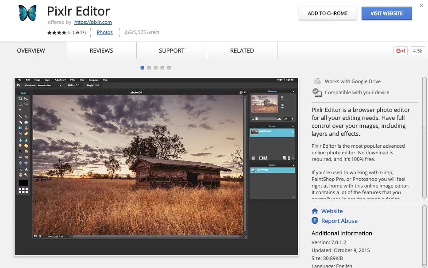Open the Adjustment menu in editor
428x268 pixels.
click(x=60, y=80)
